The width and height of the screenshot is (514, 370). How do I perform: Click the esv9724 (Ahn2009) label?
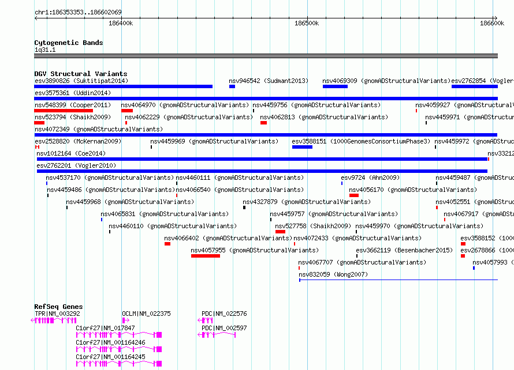[x=370, y=178]
